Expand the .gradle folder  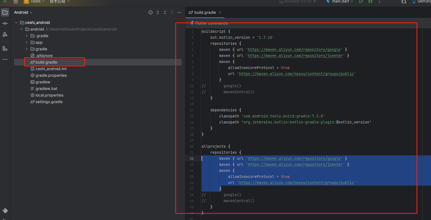point(27,36)
